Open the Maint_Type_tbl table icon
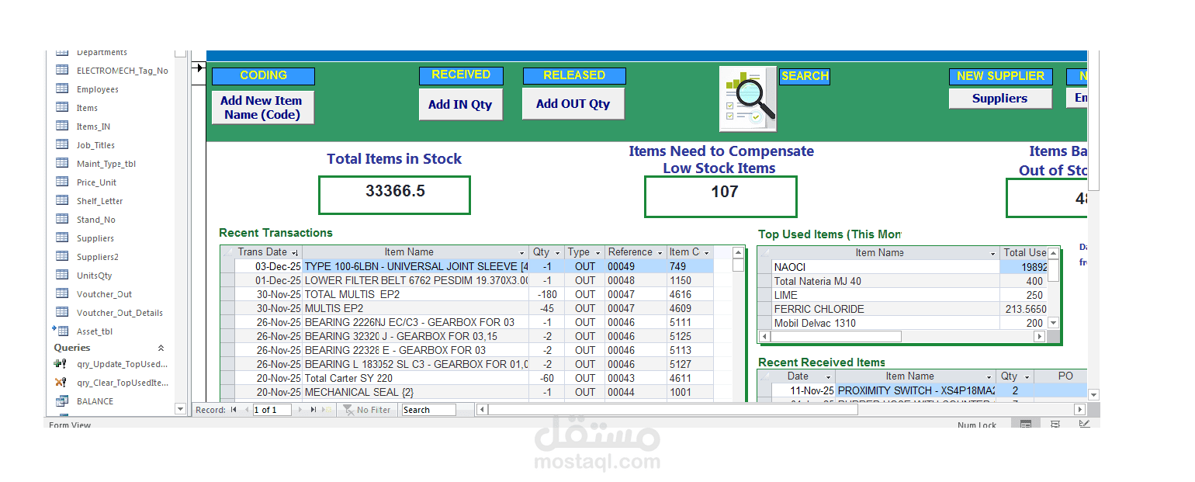1195x482 pixels. coord(62,163)
